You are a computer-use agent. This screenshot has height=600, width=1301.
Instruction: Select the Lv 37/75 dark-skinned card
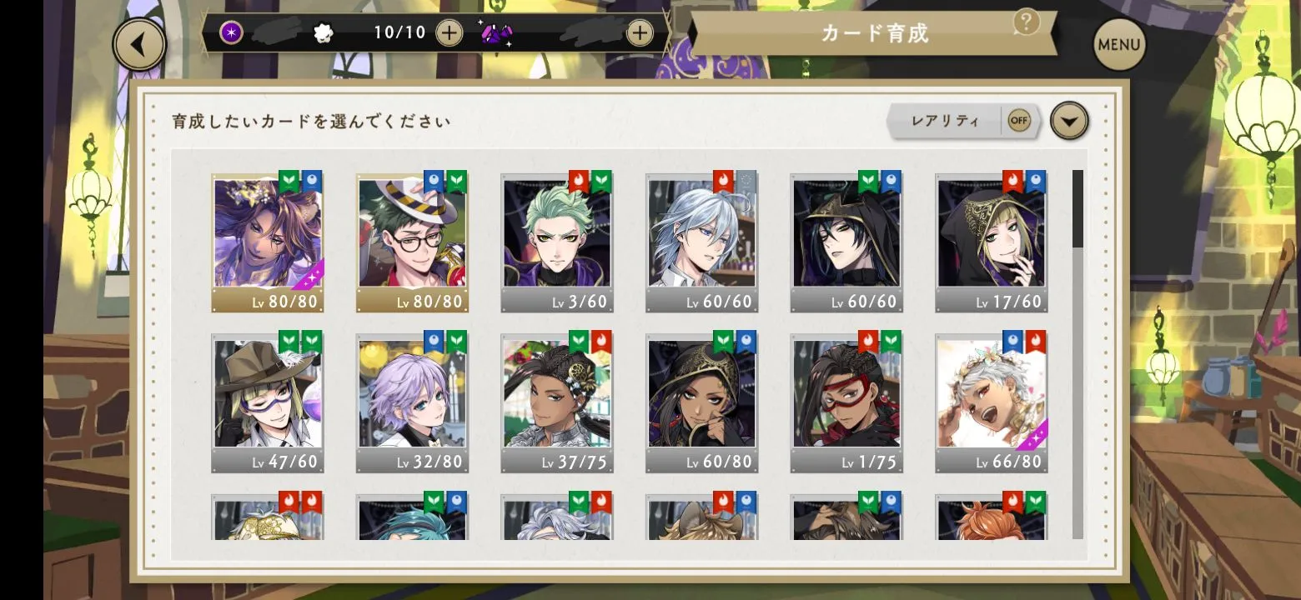(x=557, y=402)
